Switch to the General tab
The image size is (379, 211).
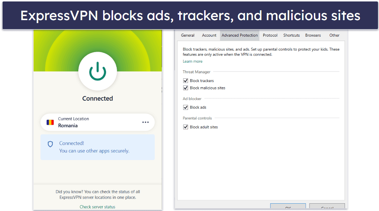point(188,35)
